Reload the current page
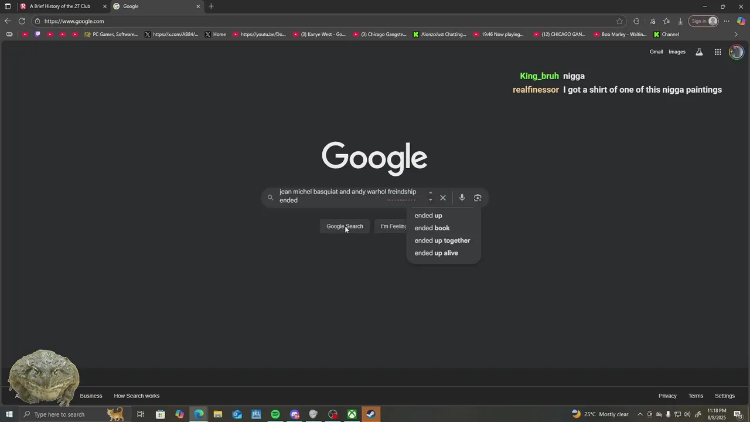Viewport: 750px width, 422px height. pyautogui.click(x=22, y=21)
